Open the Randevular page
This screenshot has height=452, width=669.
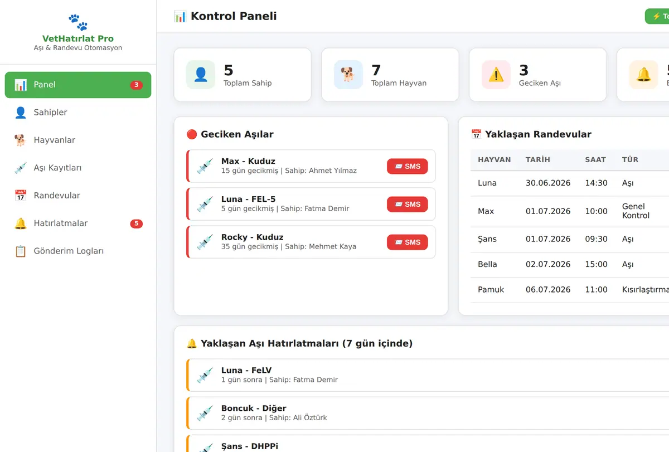(78, 196)
